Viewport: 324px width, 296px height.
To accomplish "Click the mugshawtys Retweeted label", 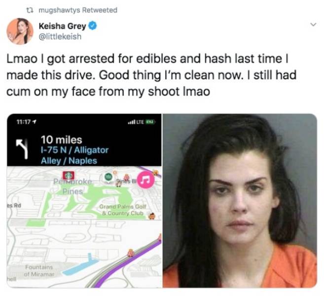I will (x=78, y=10).
